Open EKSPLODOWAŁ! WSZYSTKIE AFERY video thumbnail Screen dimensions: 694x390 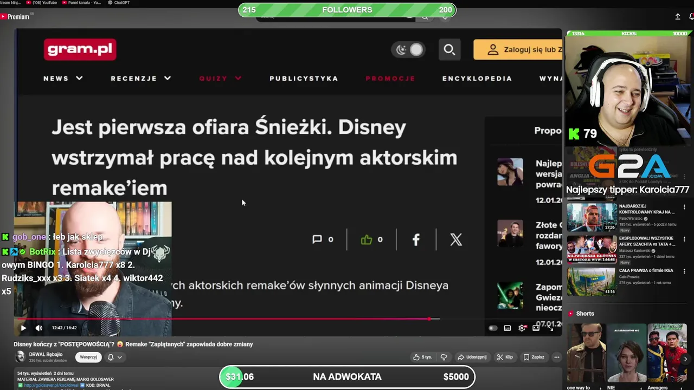[592, 249]
